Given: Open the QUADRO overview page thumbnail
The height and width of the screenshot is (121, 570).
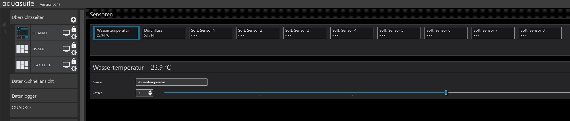Looking at the screenshot, I should coord(22,33).
